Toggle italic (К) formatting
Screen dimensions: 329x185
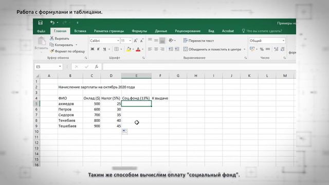click(x=98, y=49)
